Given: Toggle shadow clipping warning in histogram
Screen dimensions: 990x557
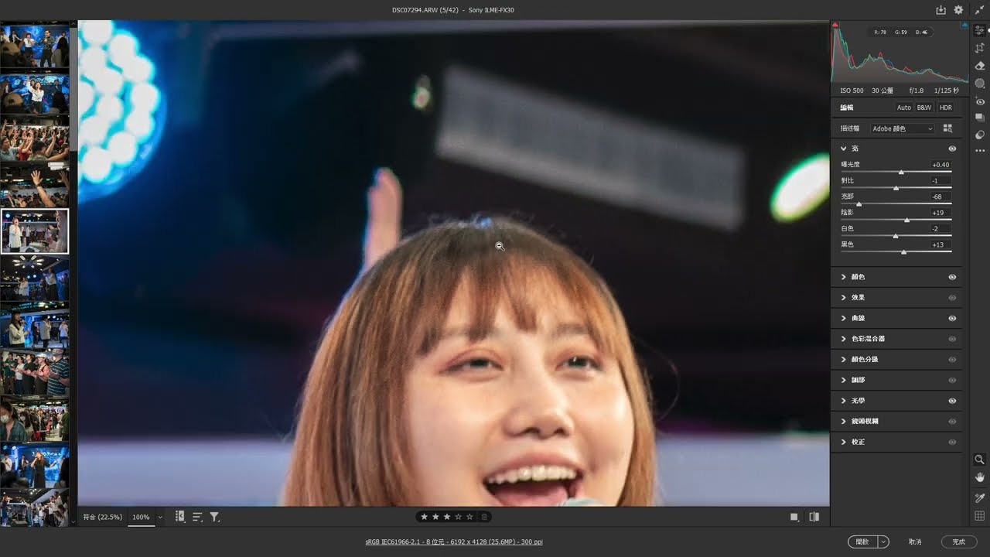Looking at the screenshot, I should (x=835, y=26).
